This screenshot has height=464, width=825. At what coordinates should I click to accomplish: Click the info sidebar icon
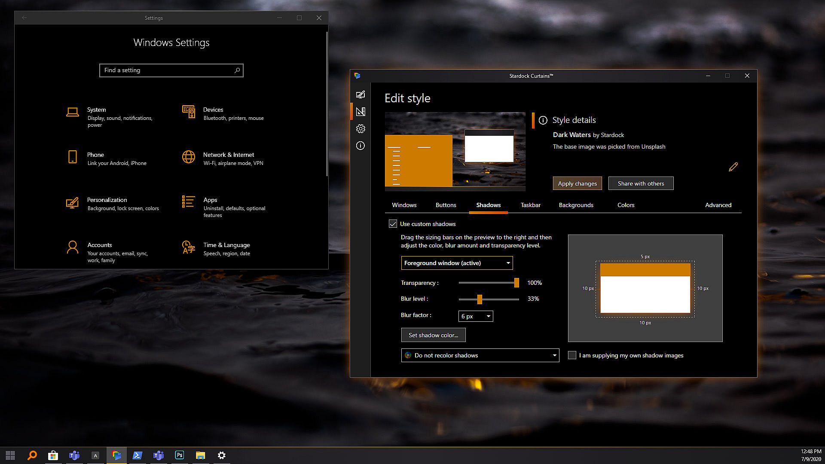(x=361, y=146)
